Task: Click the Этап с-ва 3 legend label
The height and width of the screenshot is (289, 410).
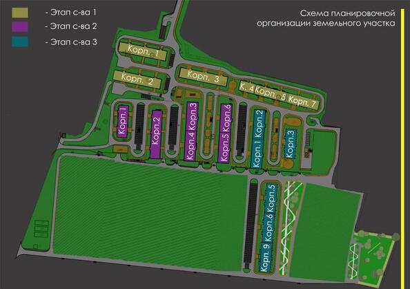Action: tap(71, 42)
